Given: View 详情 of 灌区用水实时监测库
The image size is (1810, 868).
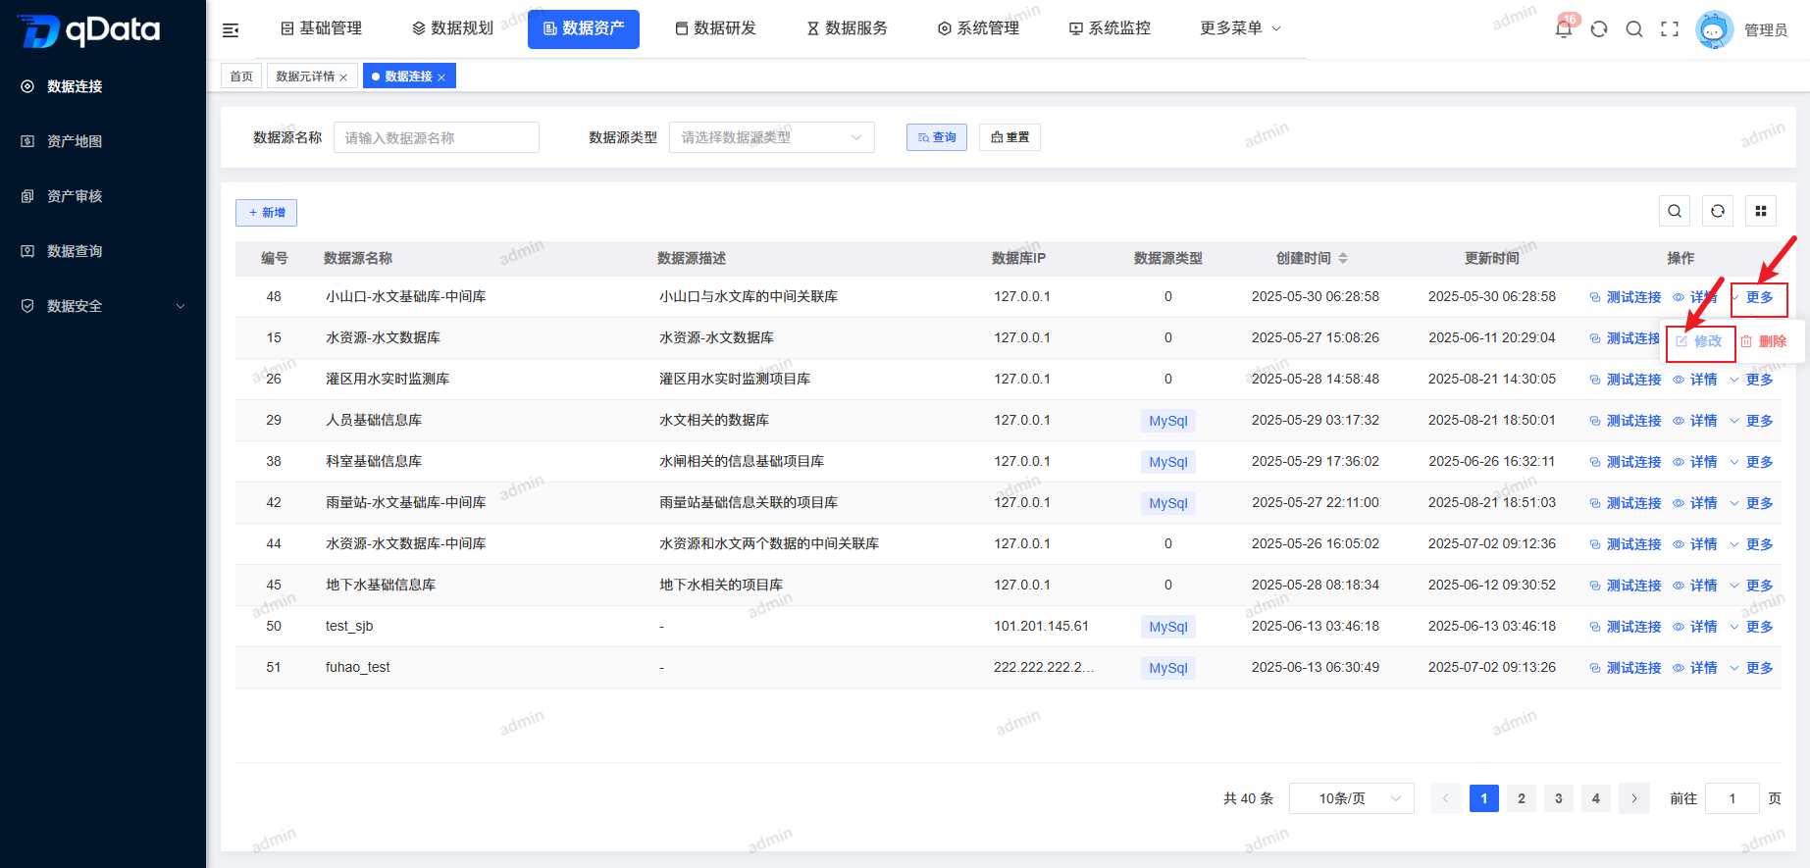Looking at the screenshot, I should coord(1695,380).
